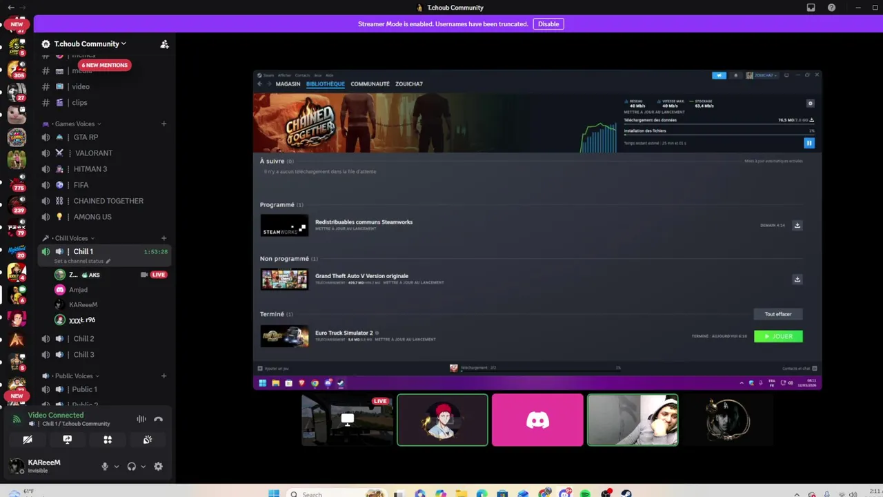Open soundboard icon
883x497 pixels.
(148, 440)
